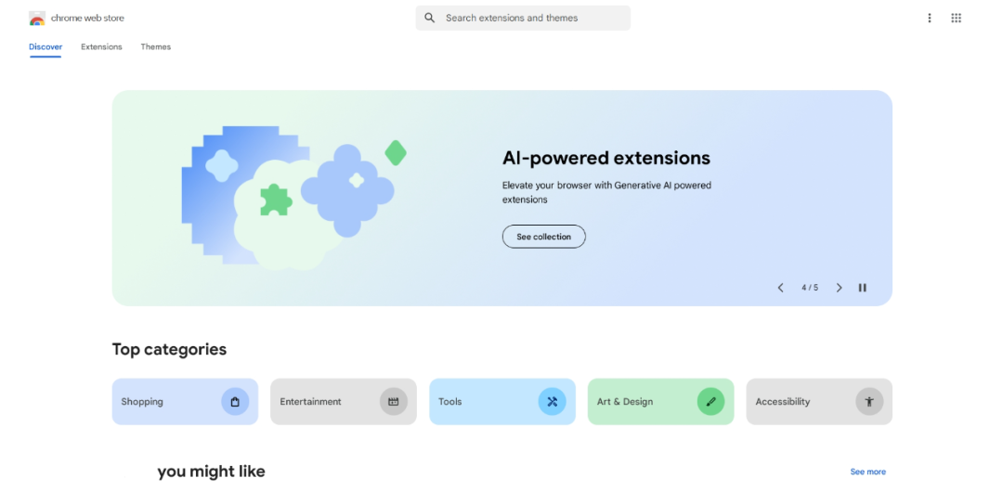Click the Shopping bag icon
The height and width of the screenshot is (491, 1003).
coord(235,402)
